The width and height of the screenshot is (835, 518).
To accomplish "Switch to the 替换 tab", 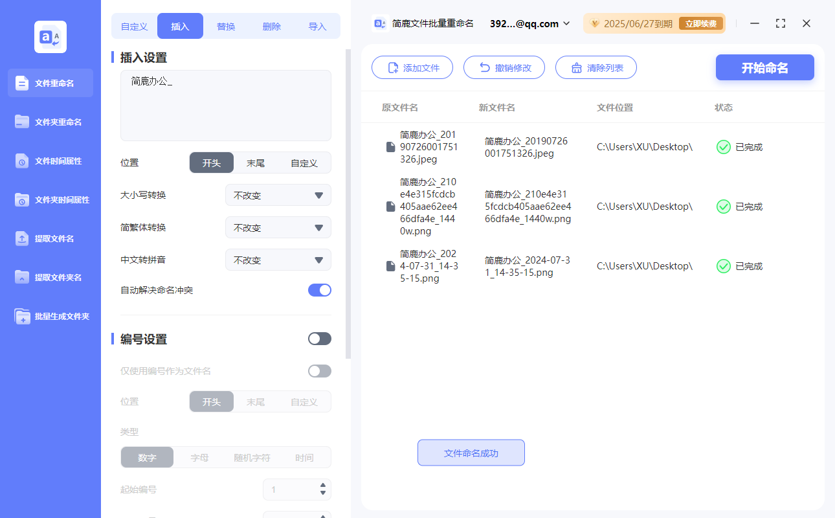I will 226,25.
